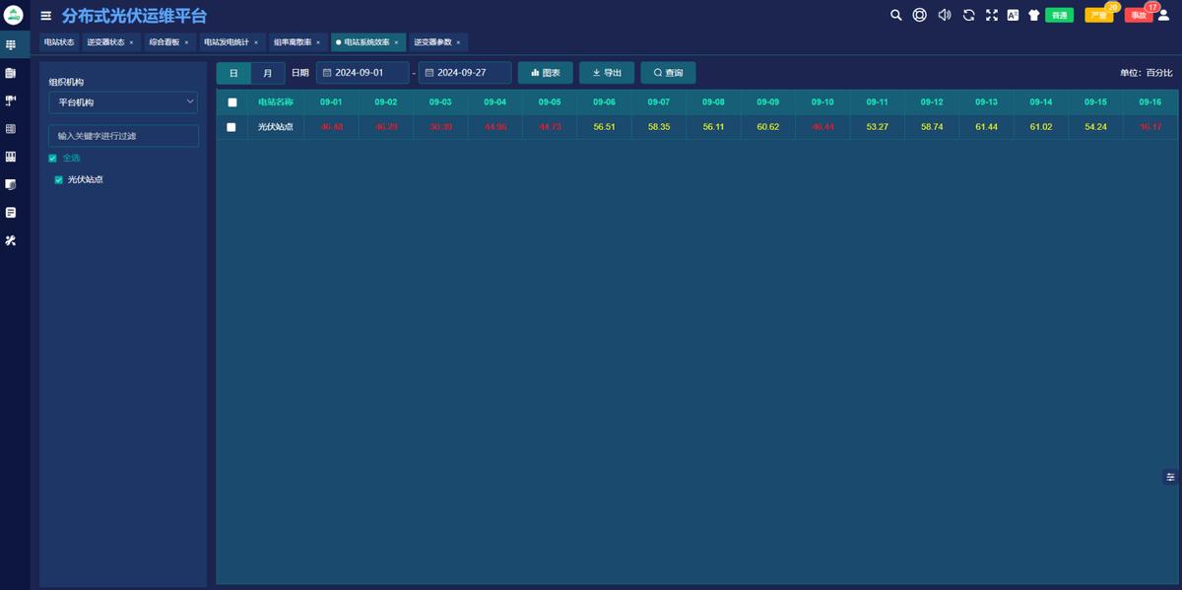Click the 光伏站点 table row name
The width and height of the screenshot is (1182, 590).
[x=276, y=127]
